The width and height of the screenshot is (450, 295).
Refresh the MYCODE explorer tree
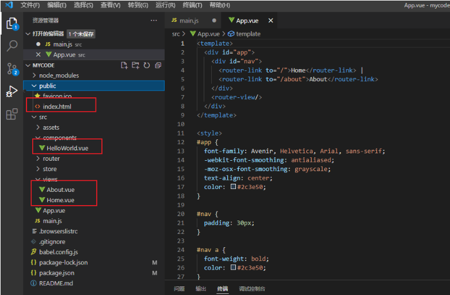tap(147, 66)
